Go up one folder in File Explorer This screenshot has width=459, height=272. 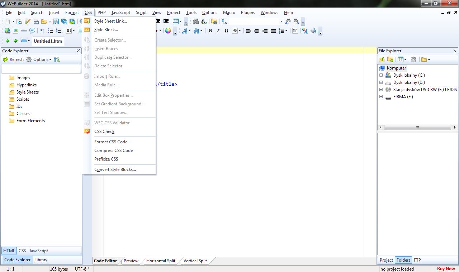tap(382, 59)
